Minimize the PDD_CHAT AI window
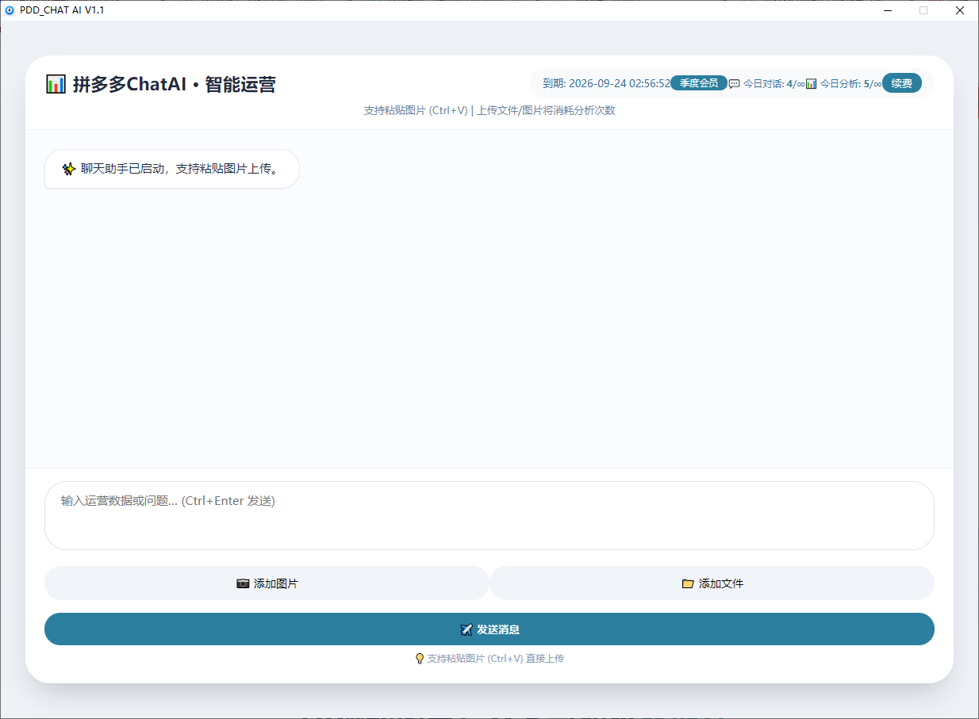979x719 pixels. tap(888, 10)
